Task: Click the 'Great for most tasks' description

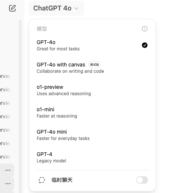Action: [x=58, y=49]
